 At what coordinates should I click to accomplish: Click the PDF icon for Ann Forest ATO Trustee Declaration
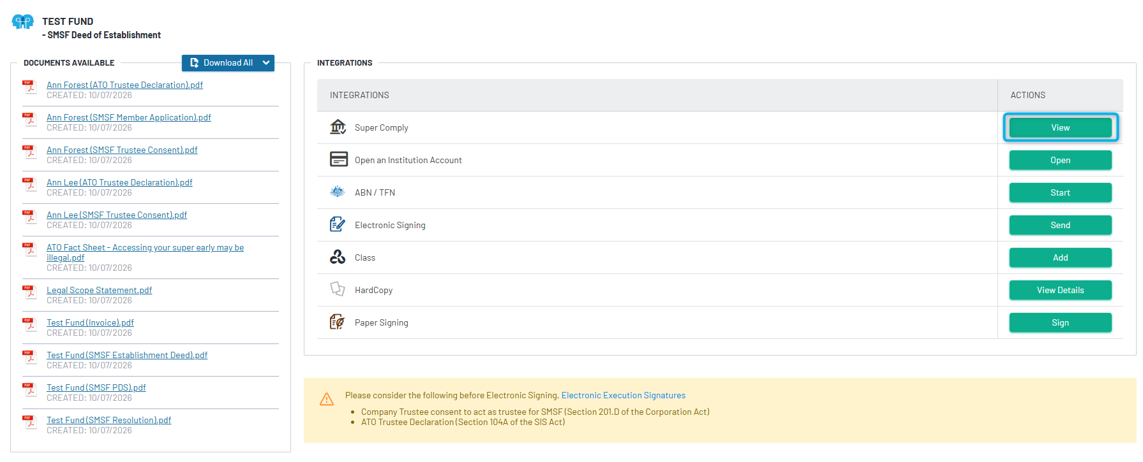pyautogui.click(x=29, y=87)
